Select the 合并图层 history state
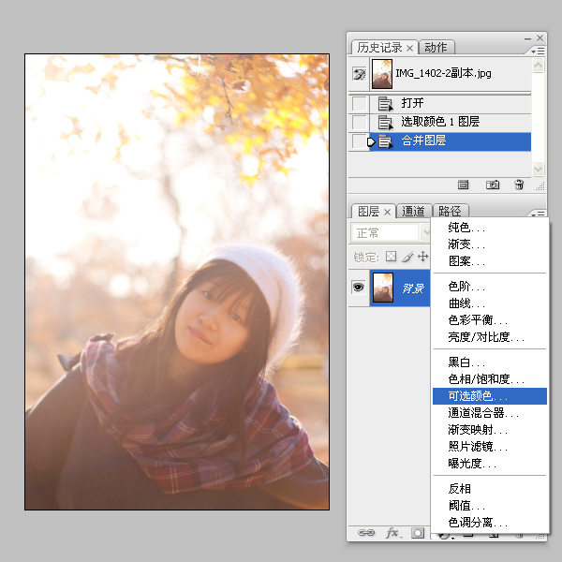This screenshot has width=562, height=562. coord(423,140)
